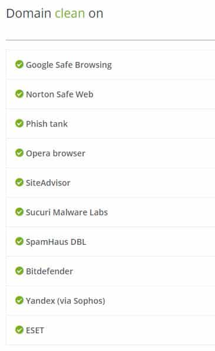Click the Sucuri Malware Labs check icon
This screenshot has height=351, width=215.
[x=19, y=212]
